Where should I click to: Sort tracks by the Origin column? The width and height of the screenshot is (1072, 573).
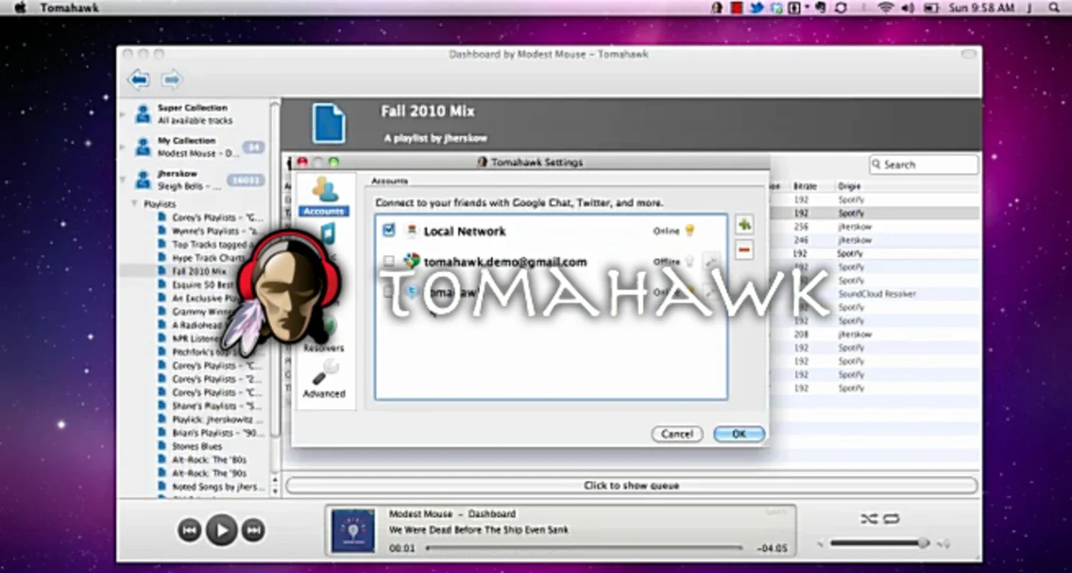click(849, 186)
